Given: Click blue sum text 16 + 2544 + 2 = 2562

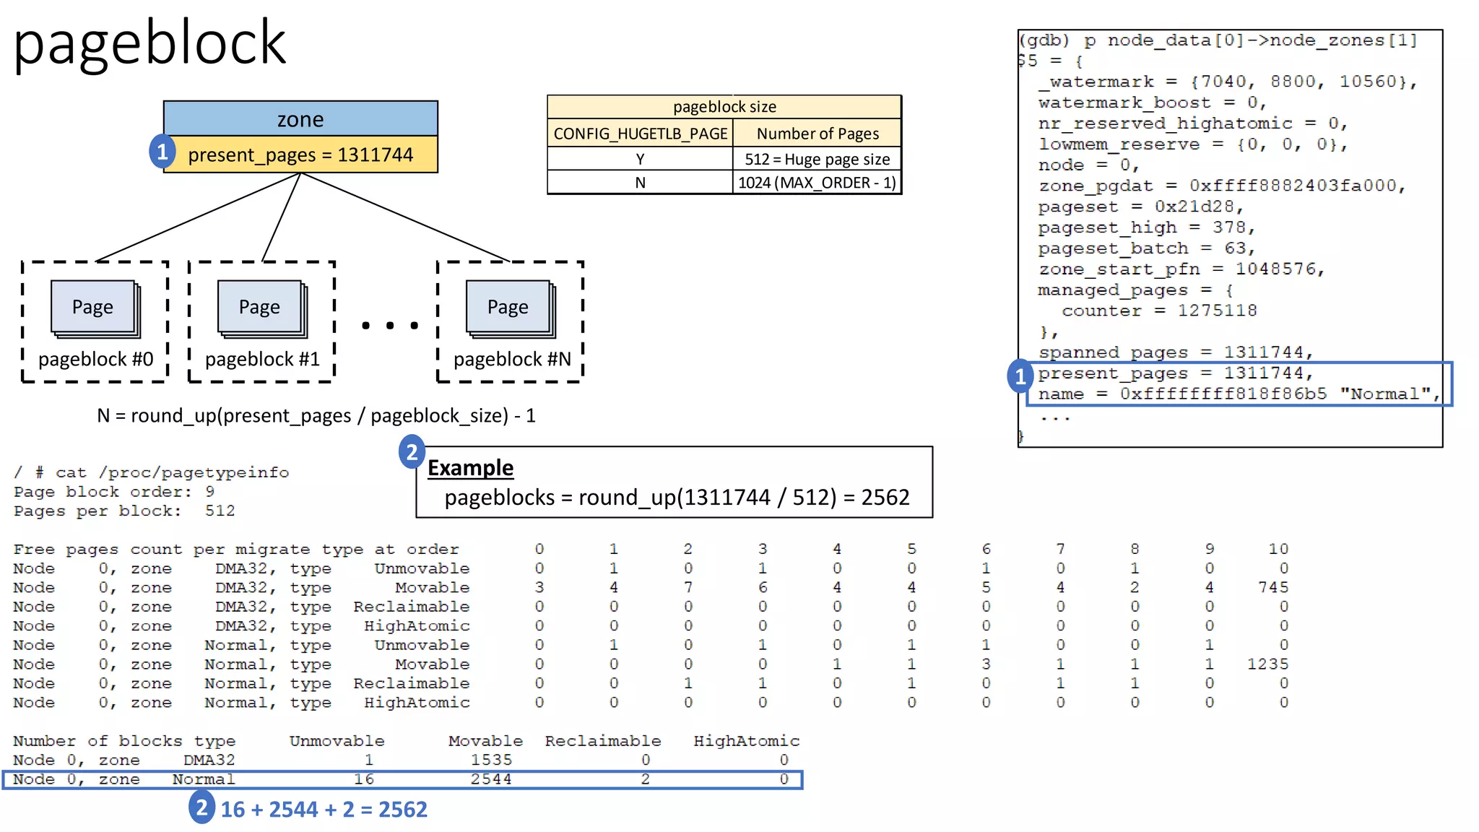Looking at the screenshot, I should pos(324,810).
